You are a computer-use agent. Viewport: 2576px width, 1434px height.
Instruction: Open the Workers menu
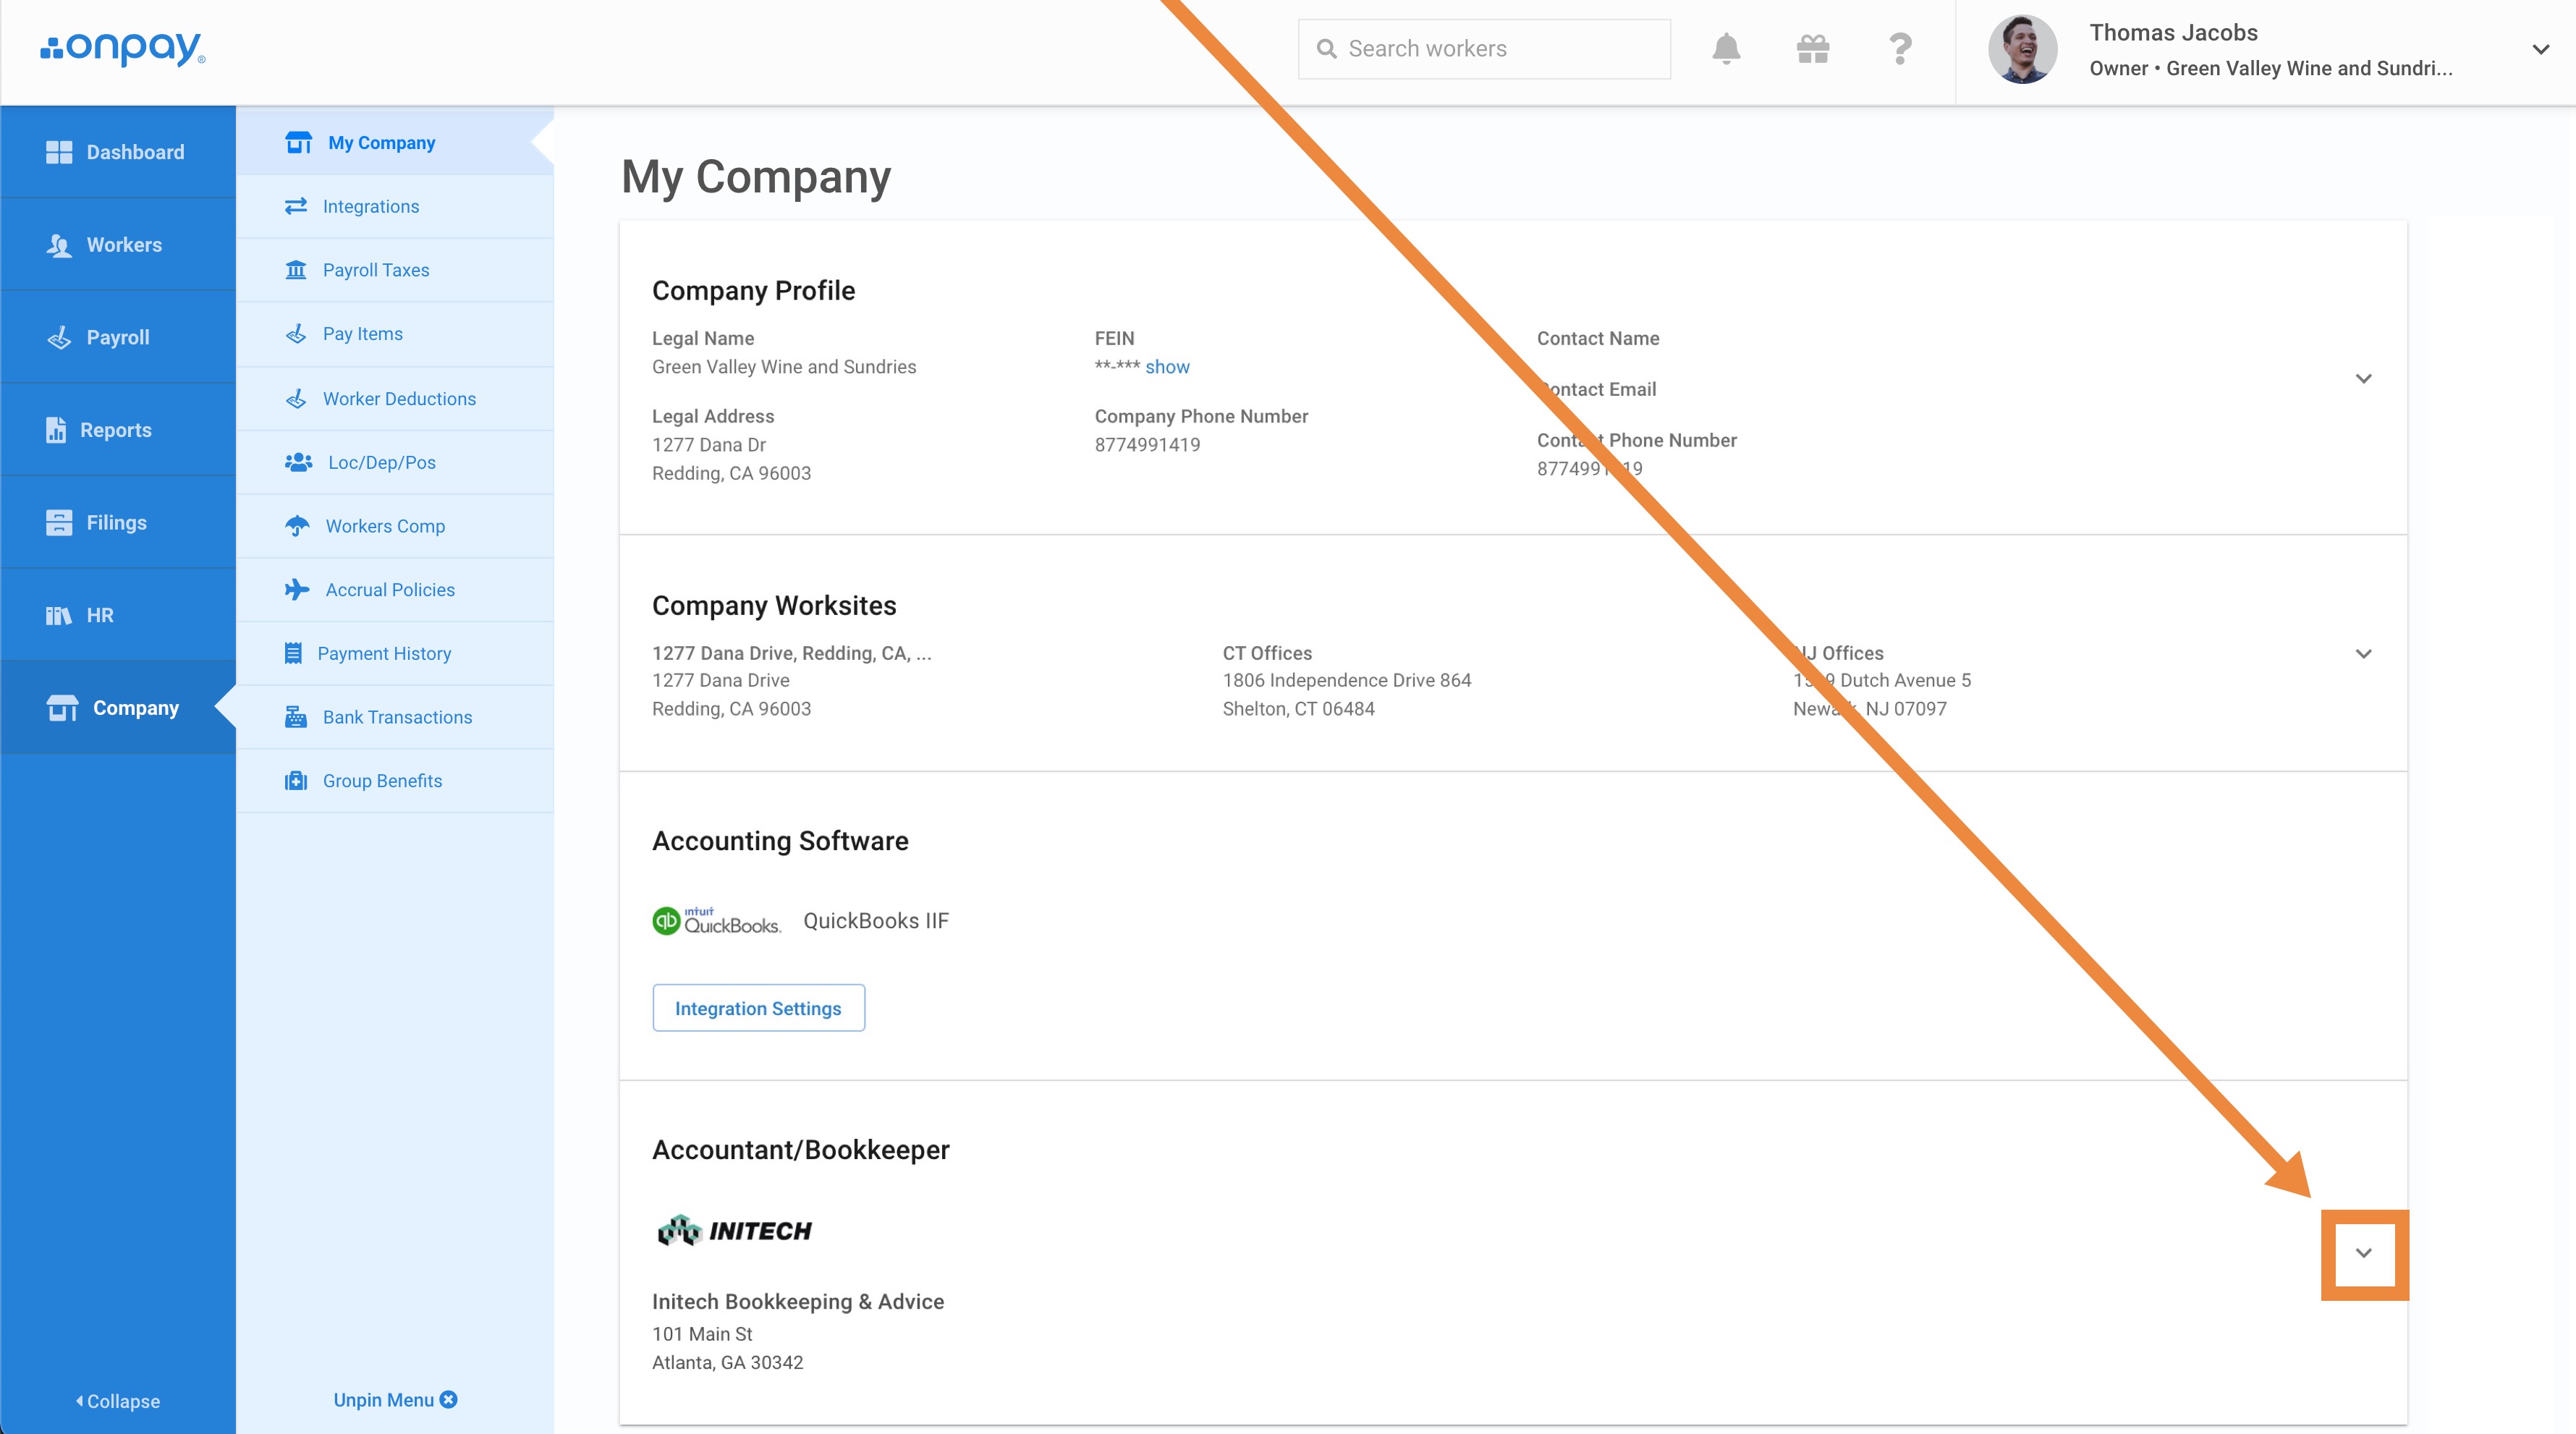point(118,245)
